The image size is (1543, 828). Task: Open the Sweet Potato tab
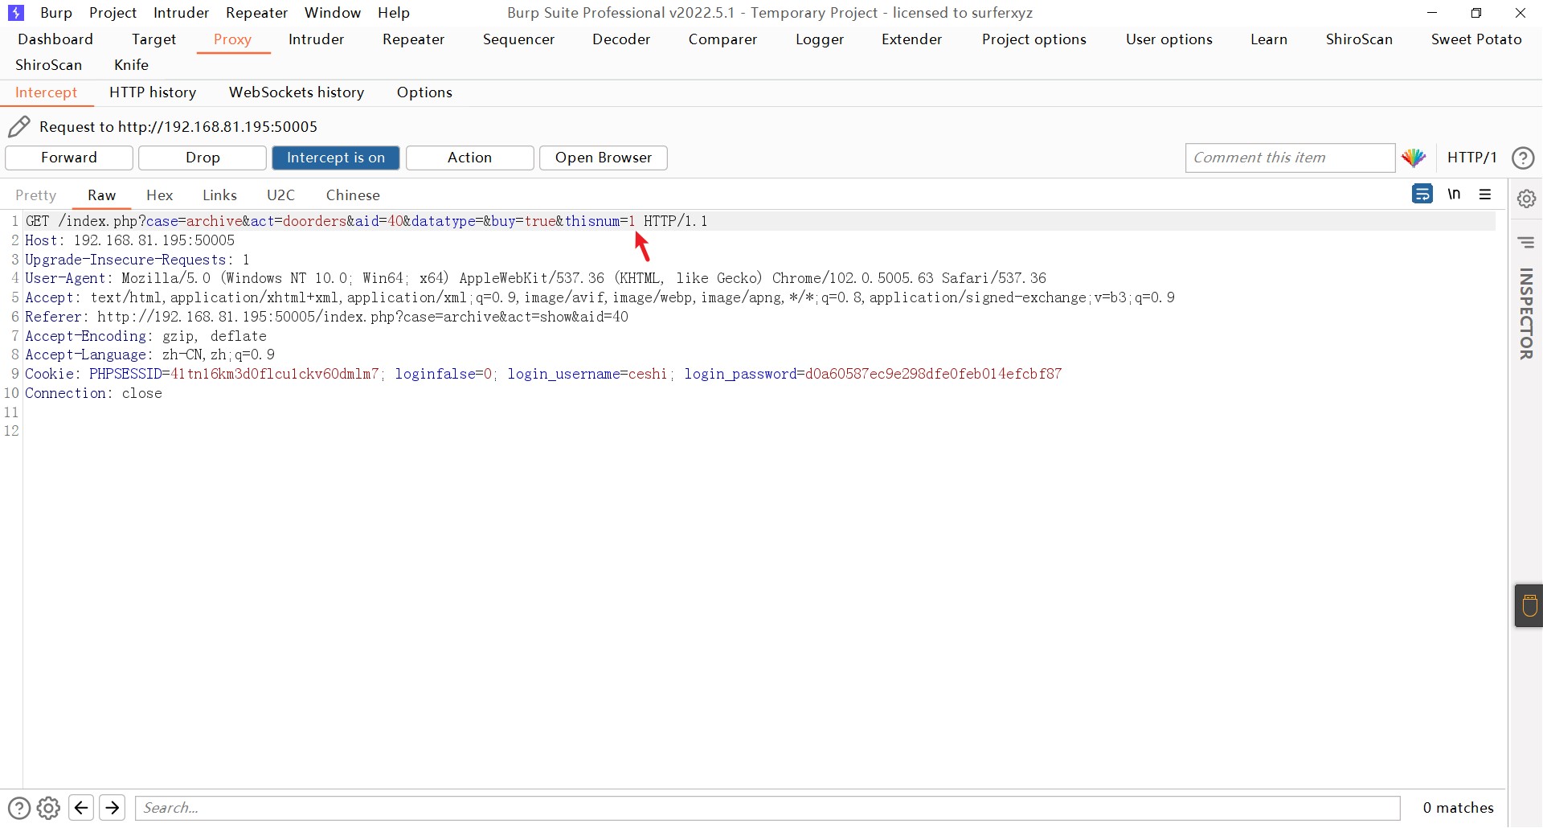(x=1476, y=39)
